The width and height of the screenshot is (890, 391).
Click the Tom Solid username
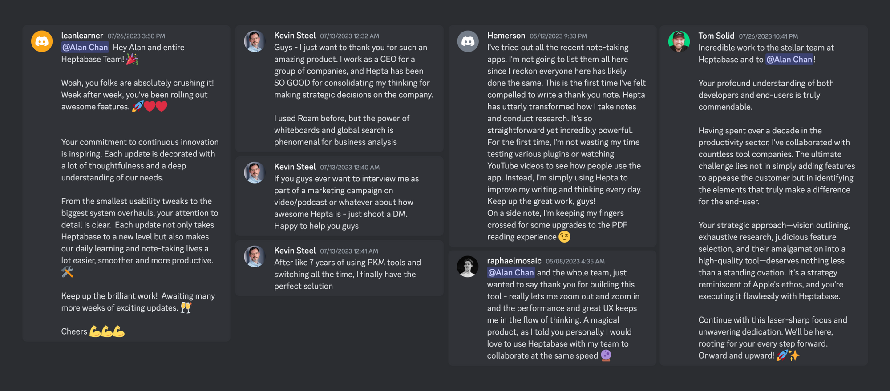pyautogui.click(x=716, y=36)
